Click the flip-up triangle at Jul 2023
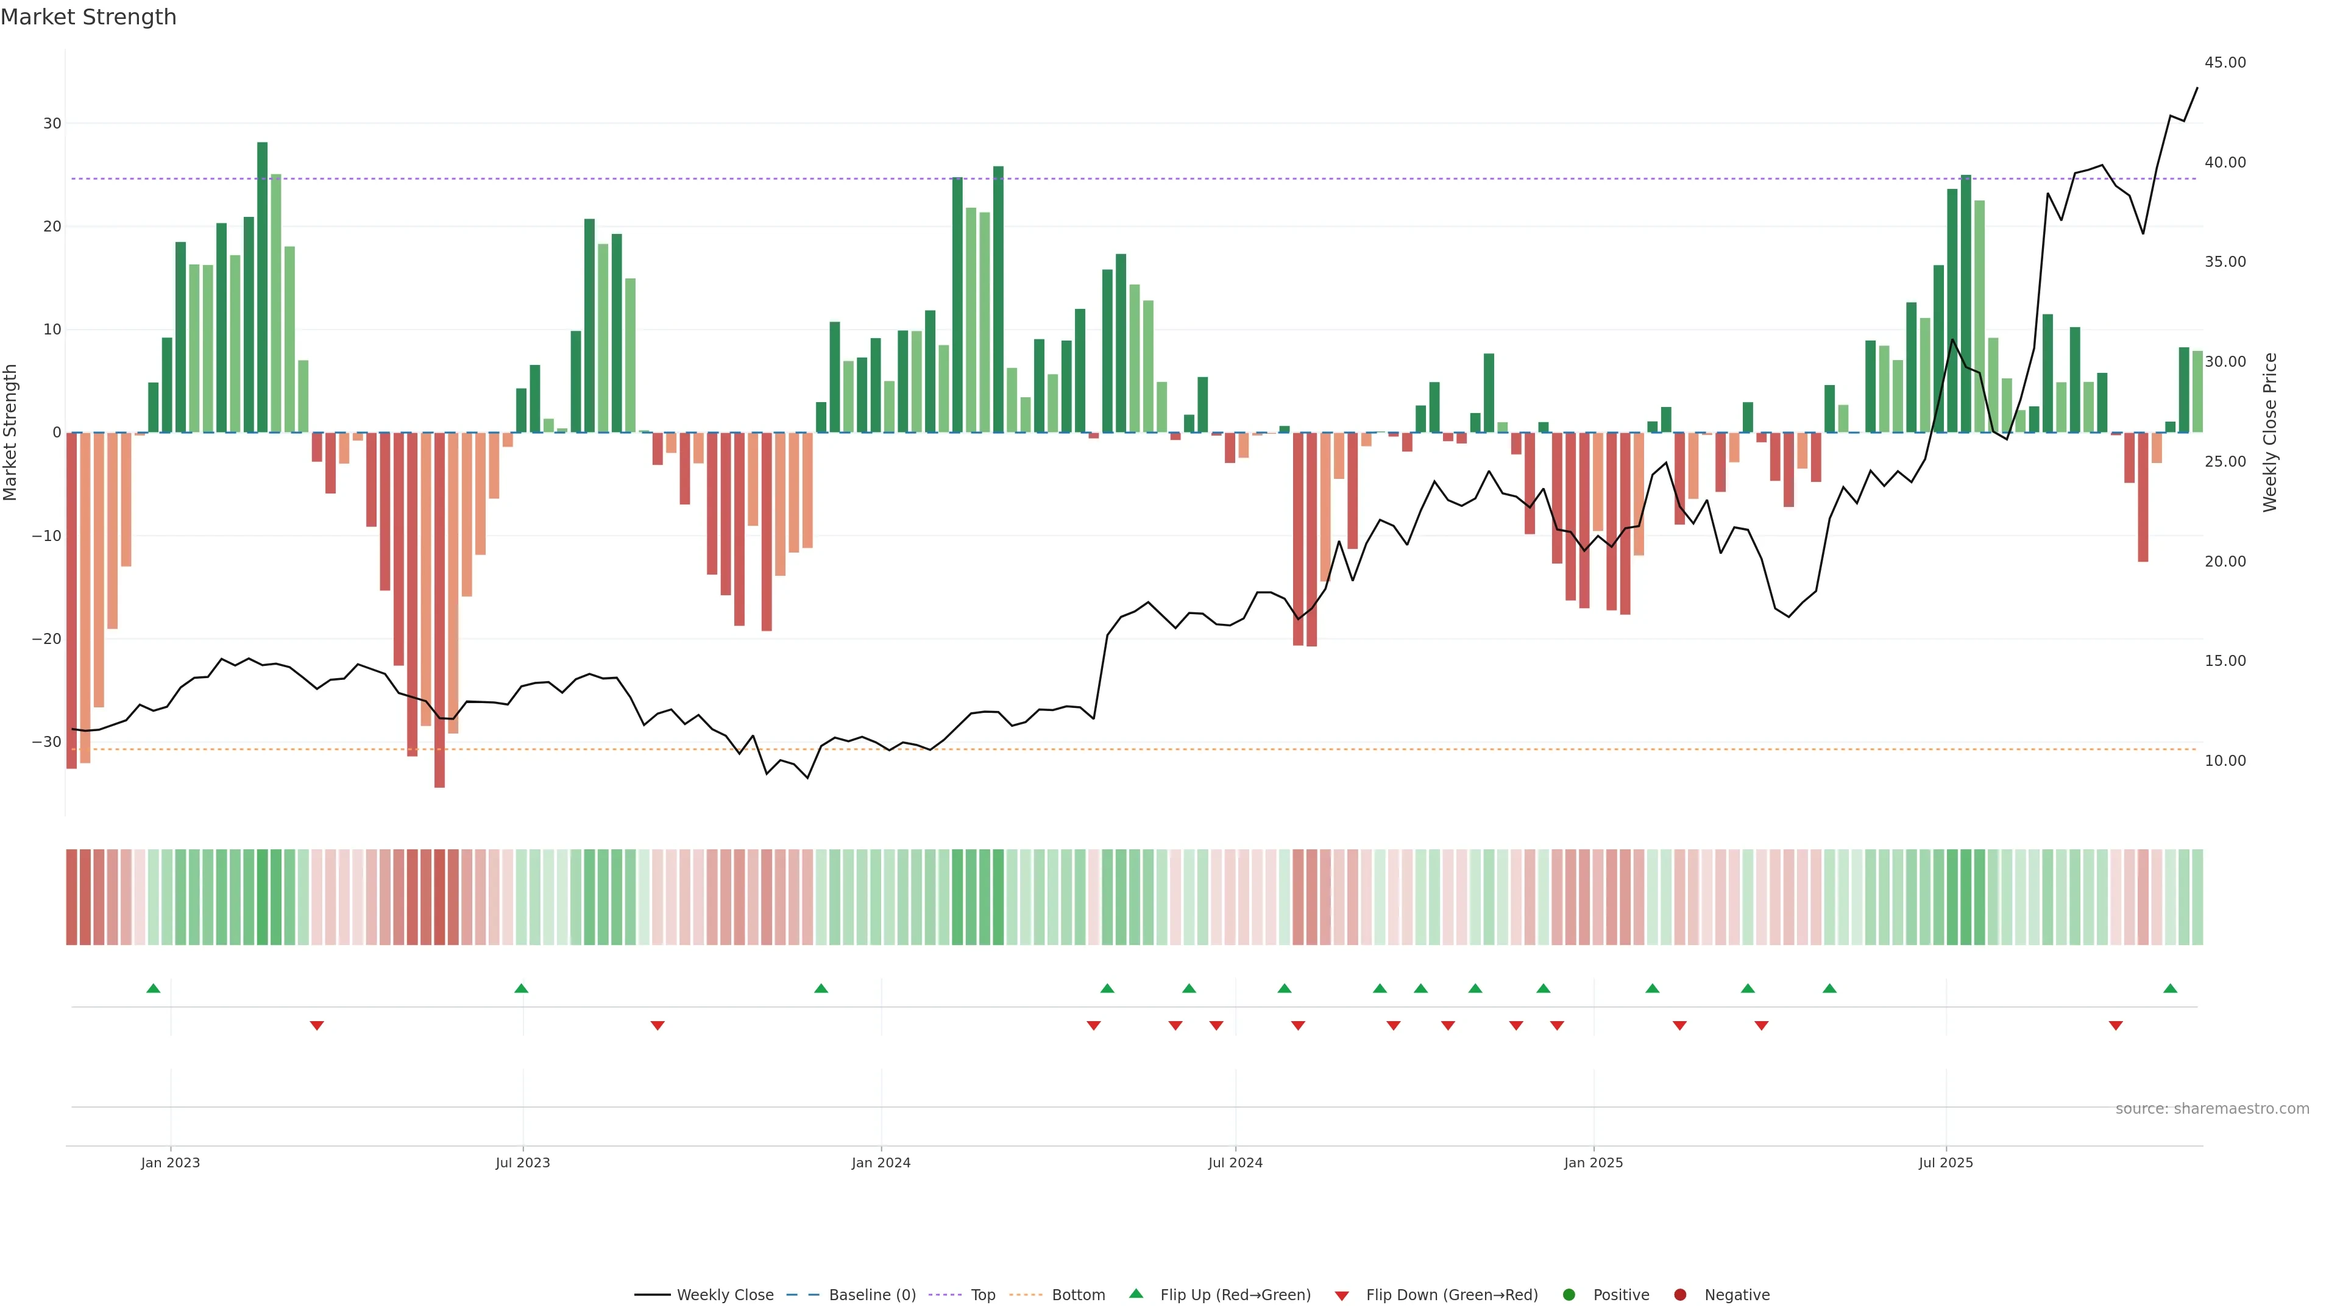Image resolution: width=2340 pixels, height=1316 pixels. click(522, 988)
